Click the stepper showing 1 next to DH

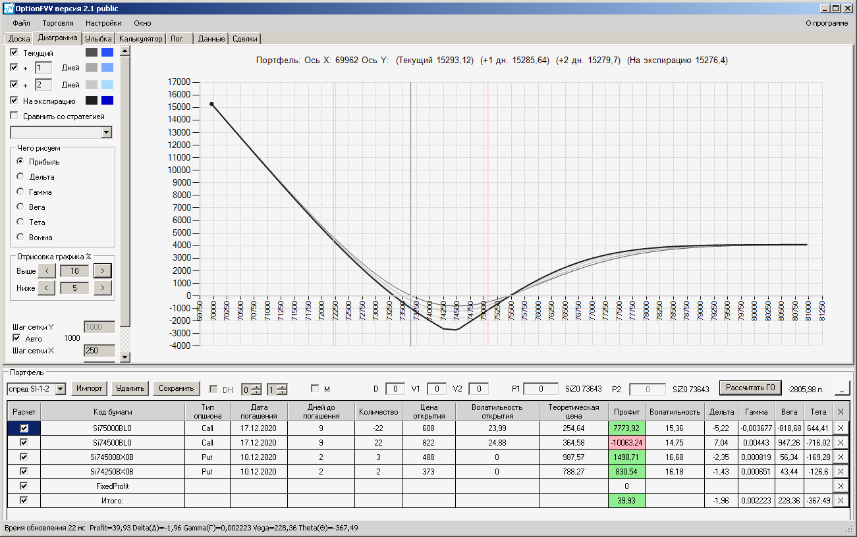point(277,389)
